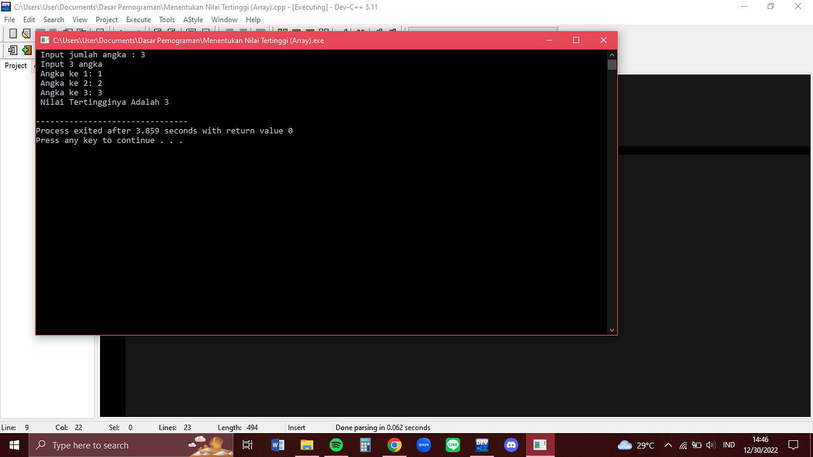Click the Close file icon on the left toolbar
Image resolution: width=813 pixels, height=457 pixels.
point(13,50)
